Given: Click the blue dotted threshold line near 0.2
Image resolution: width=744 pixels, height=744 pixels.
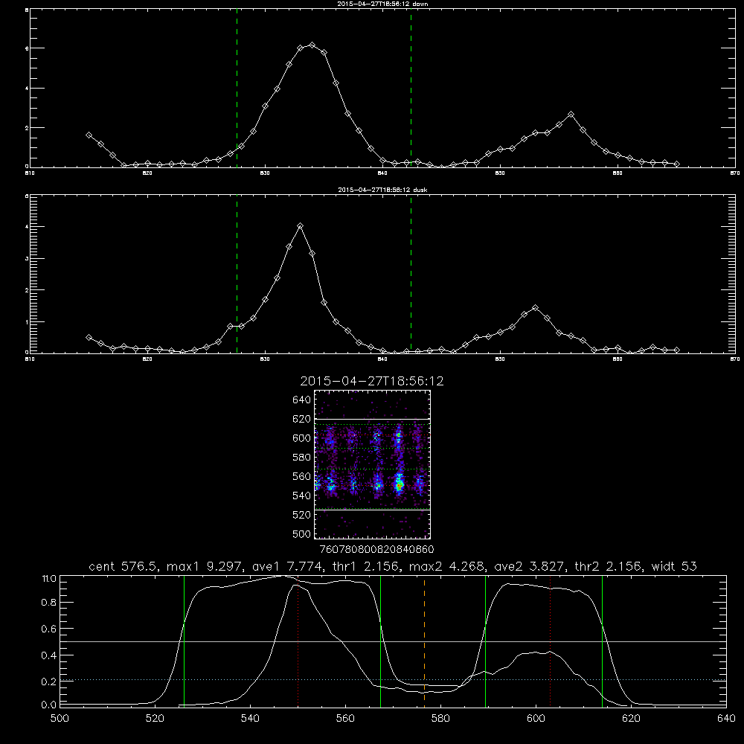Looking at the screenshot, I should [x=393, y=680].
